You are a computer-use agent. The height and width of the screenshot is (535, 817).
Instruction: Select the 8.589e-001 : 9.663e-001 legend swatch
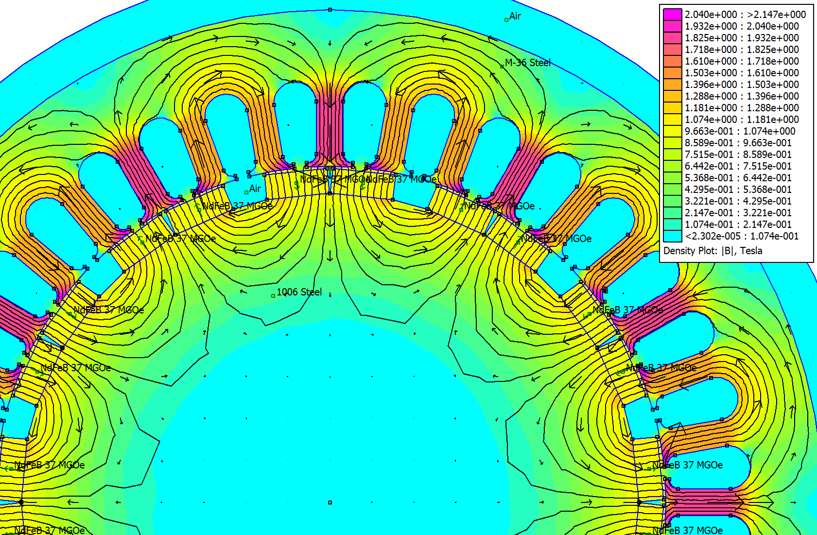pyautogui.click(x=672, y=143)
